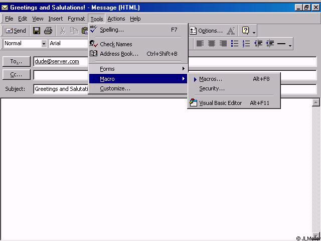The width and height of the screenshot is (321, 241).
Task: Open the Normal style dropdown
Action: click(44, 44)
